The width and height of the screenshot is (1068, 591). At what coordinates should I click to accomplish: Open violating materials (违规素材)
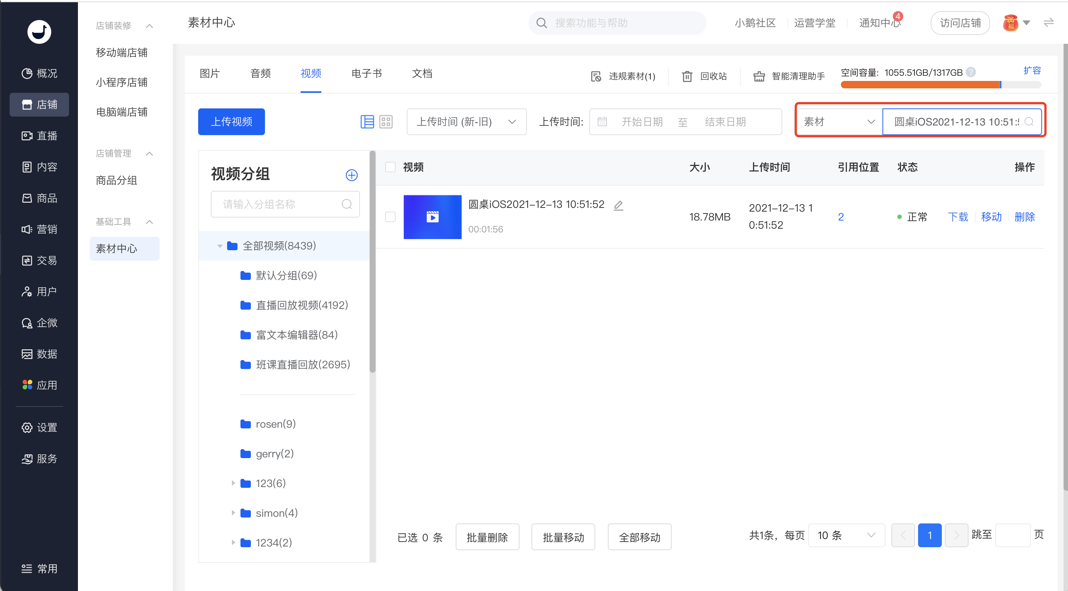tap(623, 76)
